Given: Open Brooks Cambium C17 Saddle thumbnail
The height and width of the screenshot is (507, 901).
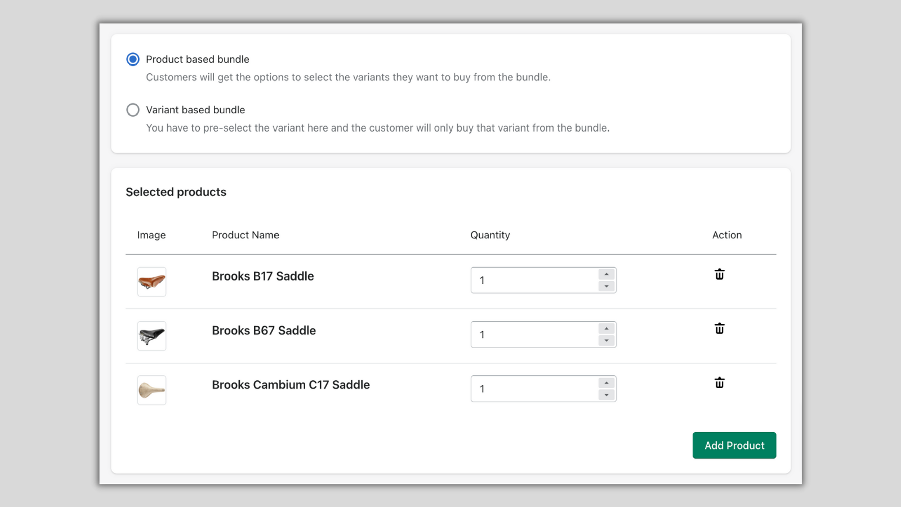Looking at the screenshot, I should [x=151, y=390].
